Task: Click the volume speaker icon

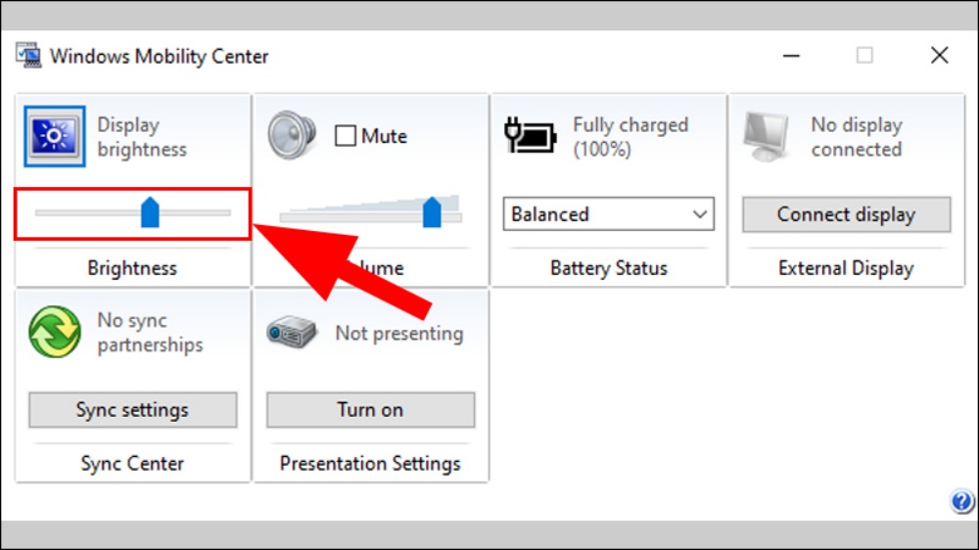Action: 292,135
